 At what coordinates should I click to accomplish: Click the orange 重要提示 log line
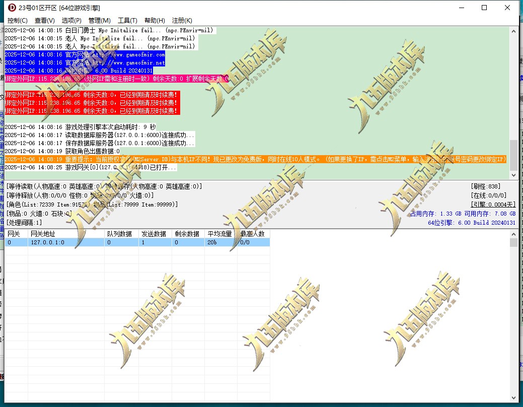point(256,159)
